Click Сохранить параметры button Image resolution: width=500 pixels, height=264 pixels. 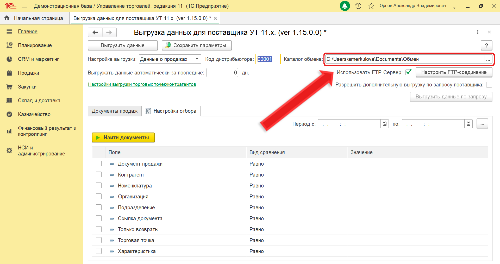[x=197, y=45]
